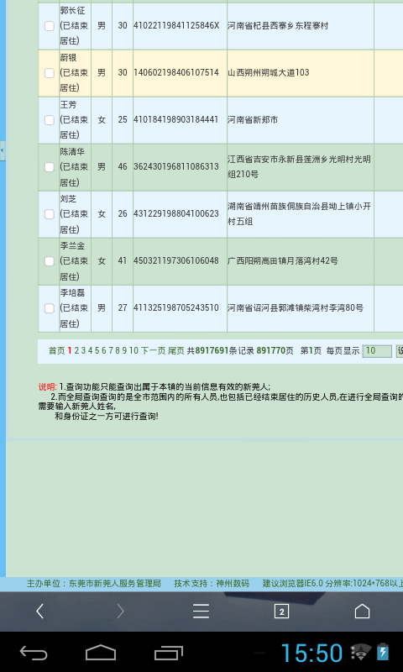The height and width of the screenshot is (672, 403).
Task: Click ID number 450321197306106048
Action: 176,260
